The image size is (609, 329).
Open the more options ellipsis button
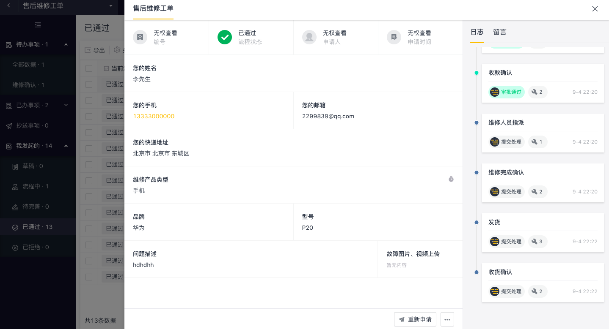point(447,319)
